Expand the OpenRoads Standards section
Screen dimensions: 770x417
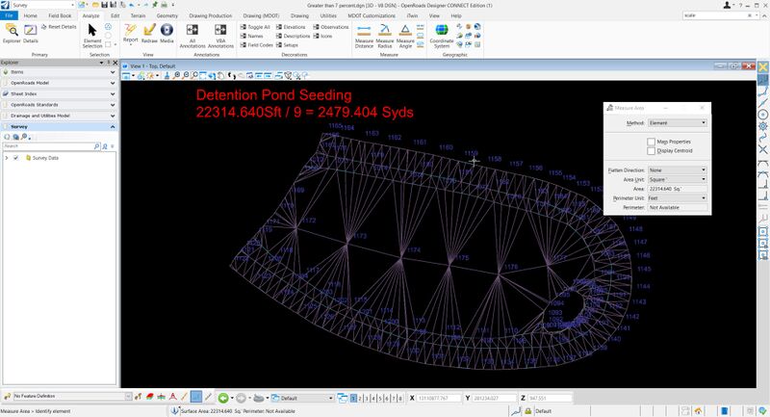(x=113, y=105)
